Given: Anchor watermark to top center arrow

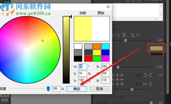Looking at the screenshot, I should point(117,75).
